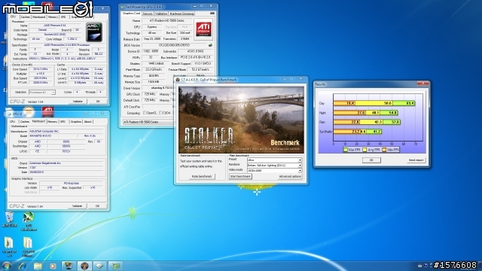Click the Start benchmark button
The width and height of the screenshot is (482, 271).
coord(240,176)
